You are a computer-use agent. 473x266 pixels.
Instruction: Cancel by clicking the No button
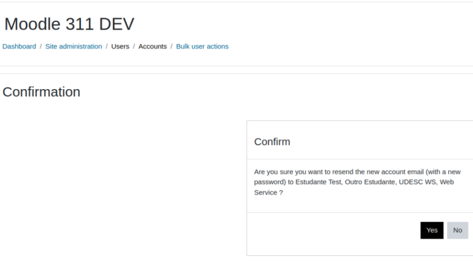coord(457,230)
